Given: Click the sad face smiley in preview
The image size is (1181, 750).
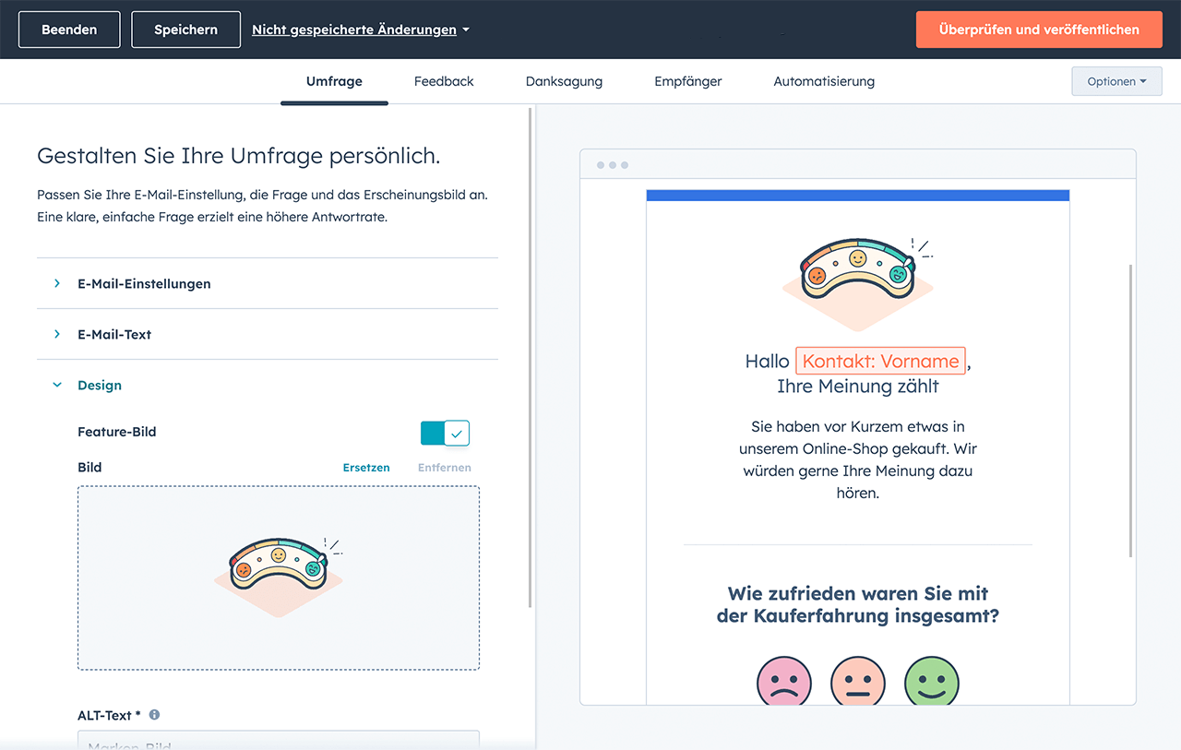Looking at the screenshot, I should coord(784,682).
